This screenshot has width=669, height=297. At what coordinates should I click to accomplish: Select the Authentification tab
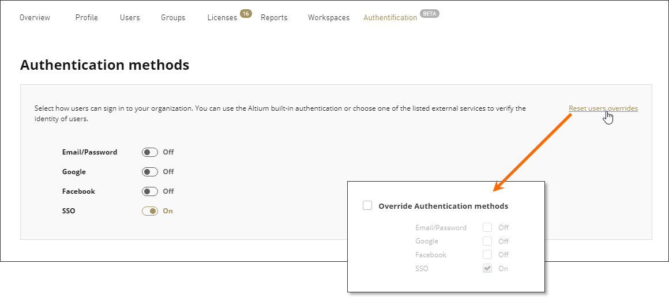(x=390, y=17)
